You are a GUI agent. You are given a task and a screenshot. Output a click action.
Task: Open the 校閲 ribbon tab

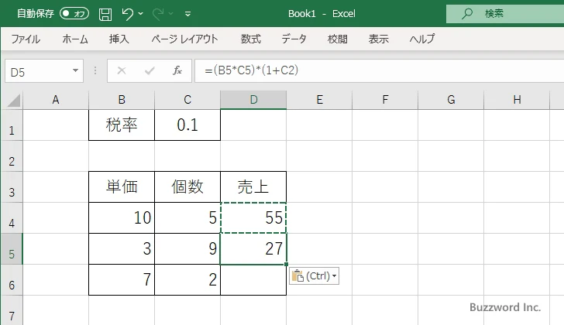[338, 39]
